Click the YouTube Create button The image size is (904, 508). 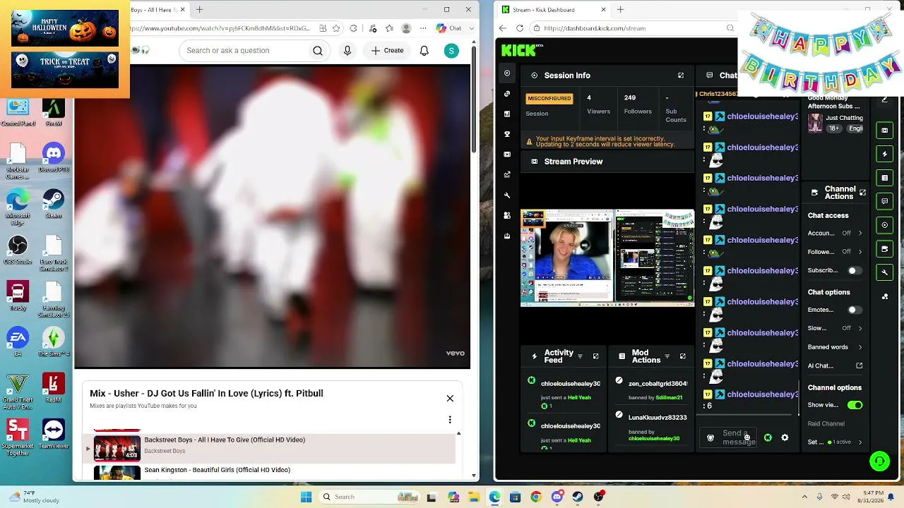pyautogui.click(x=388, y=51)
